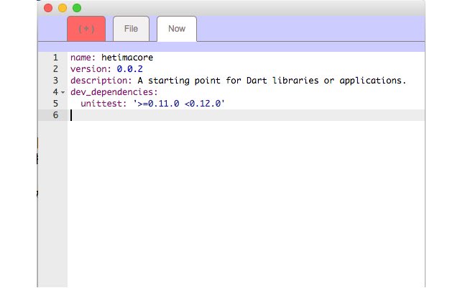This screenshot has width=460, height=288.
Task: Place cursor on empty line 6
Action: [x=246, y=115]
